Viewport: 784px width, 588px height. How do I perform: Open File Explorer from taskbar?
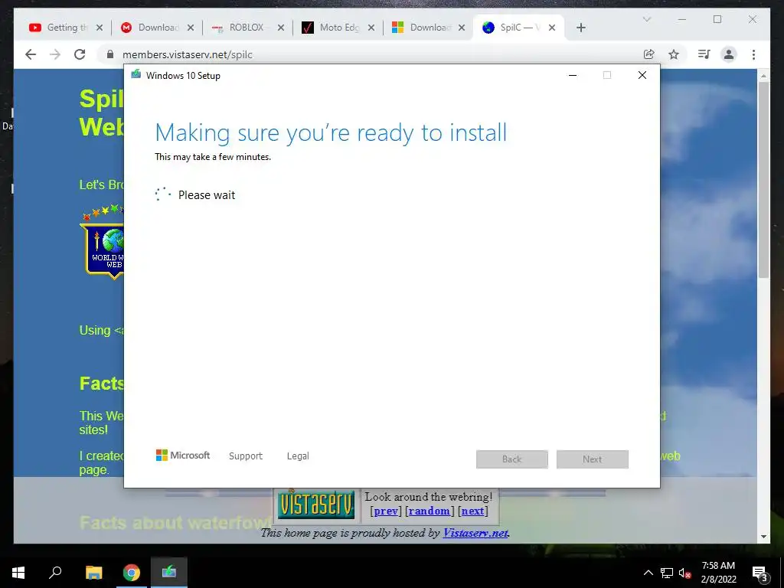(x=93, y=573)
